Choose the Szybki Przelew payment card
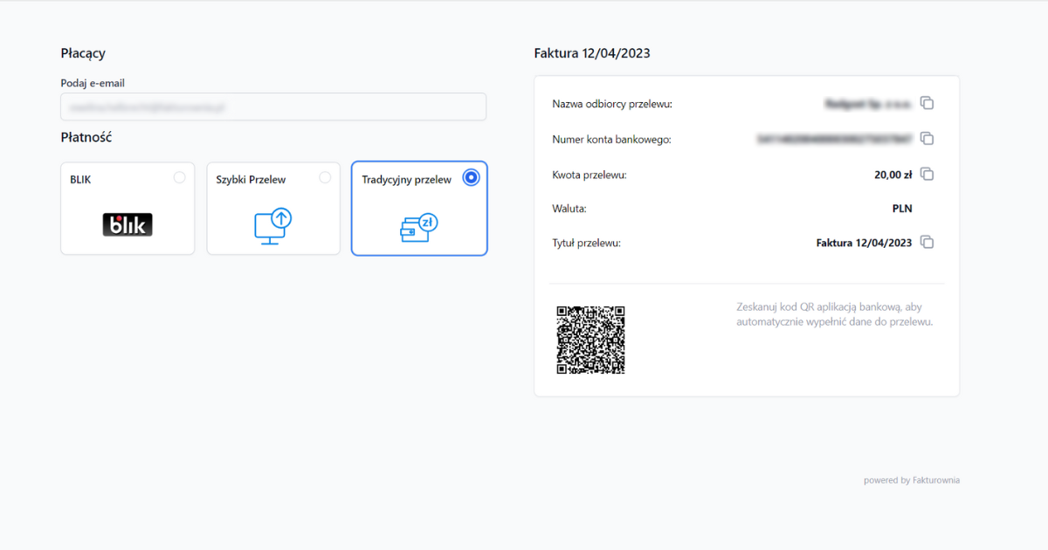This screenshot has width=1048, height=550. (273, 208)
